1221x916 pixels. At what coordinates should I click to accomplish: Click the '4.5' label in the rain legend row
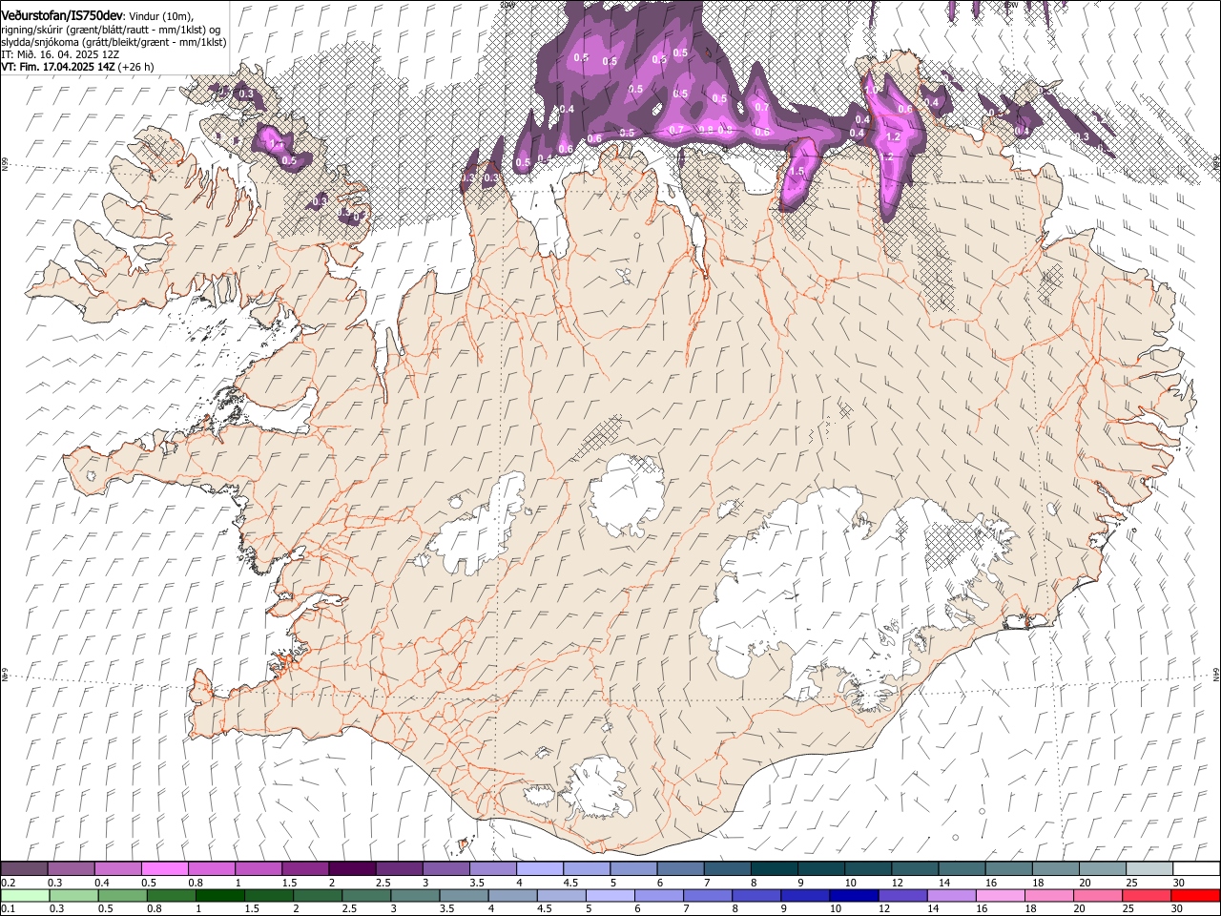[545, 908]
